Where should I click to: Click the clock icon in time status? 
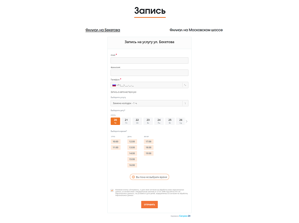tap(133, 177)
